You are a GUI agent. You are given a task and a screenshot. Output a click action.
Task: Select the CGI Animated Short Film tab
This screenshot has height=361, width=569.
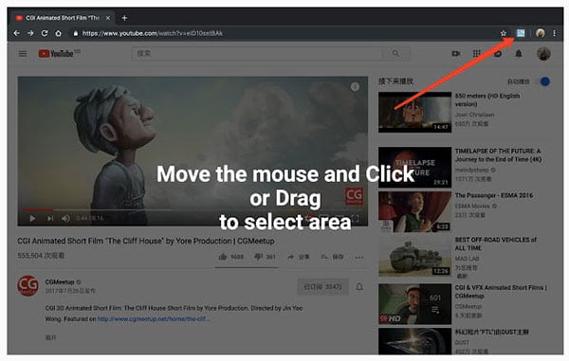[x=63, y=18]
